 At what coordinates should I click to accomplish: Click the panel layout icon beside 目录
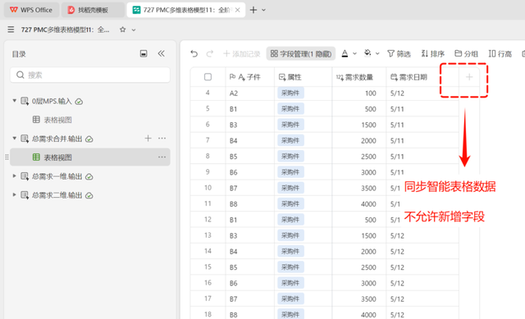coord(144,53)
